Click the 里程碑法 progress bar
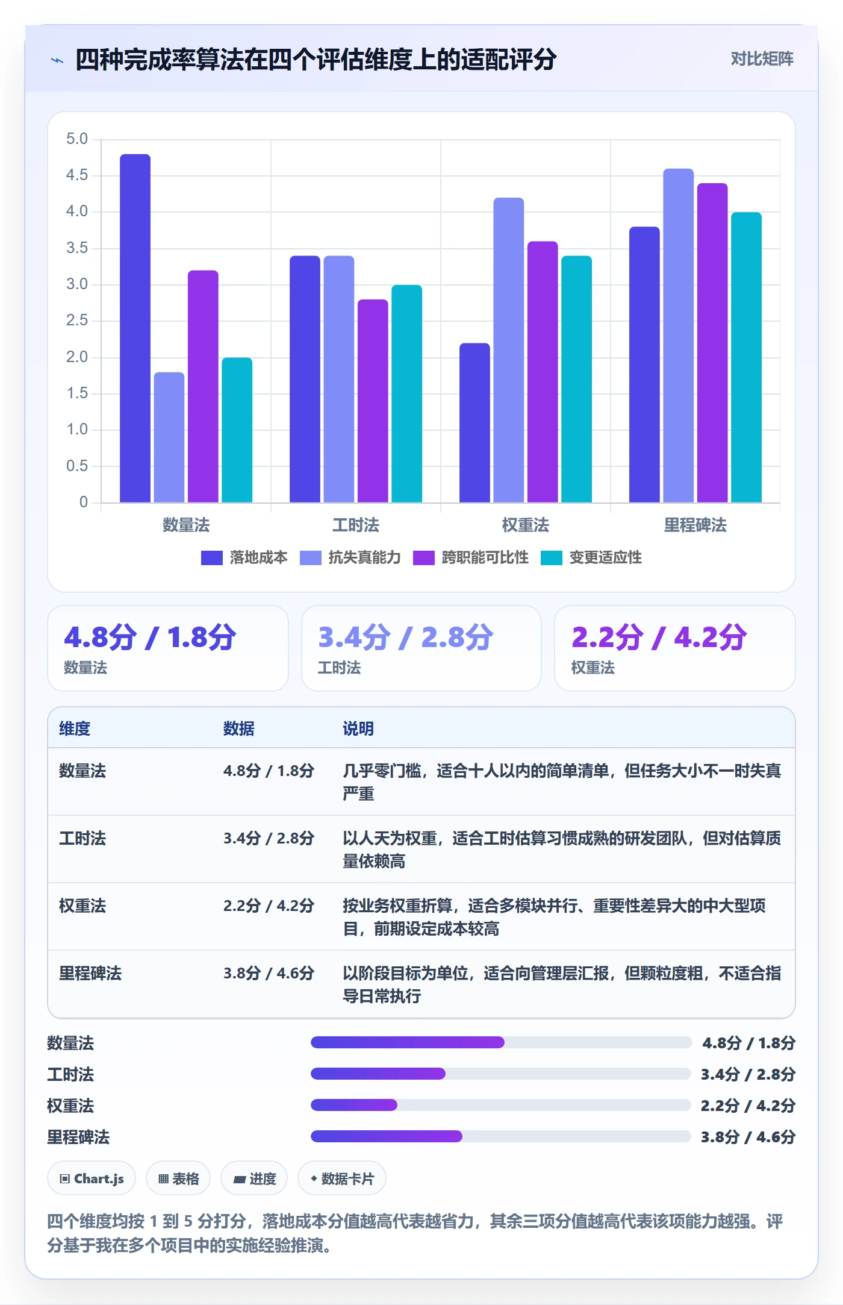 pyautogui.click(x=501, y=1136)
